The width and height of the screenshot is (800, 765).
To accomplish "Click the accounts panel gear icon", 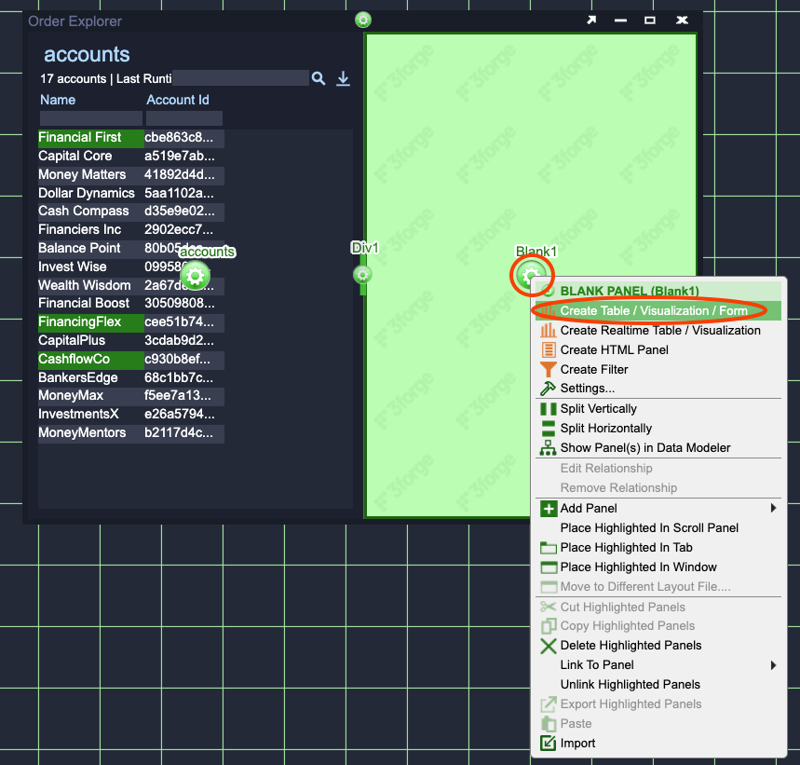I will (195, 275).
